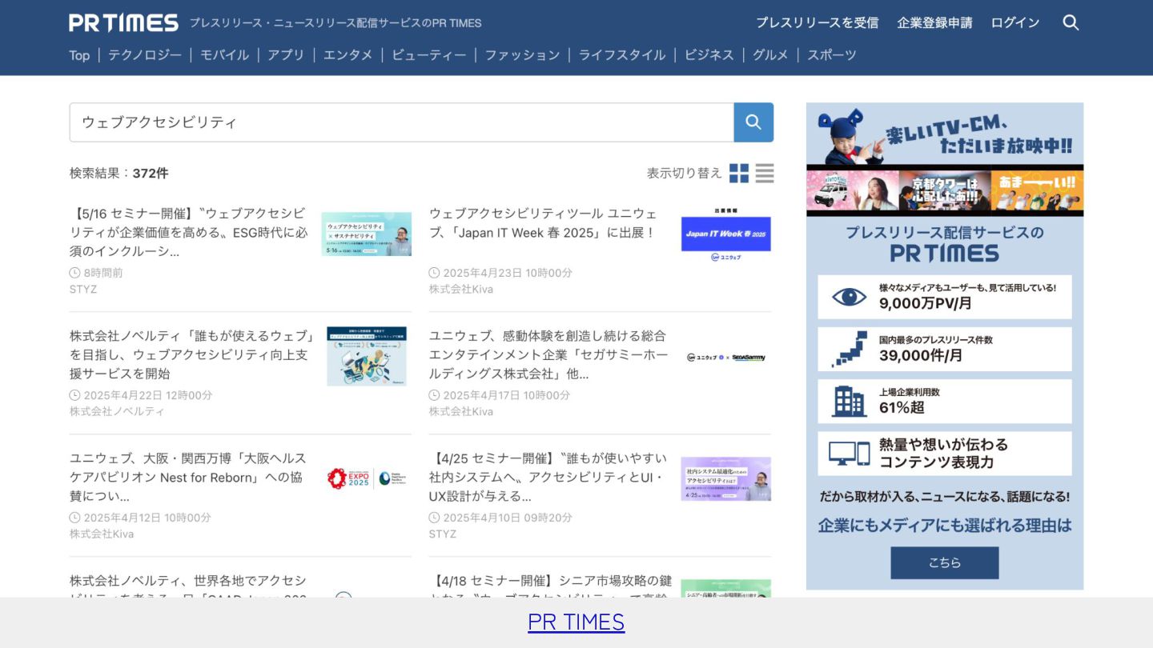Open the Japan IT Week thumbnail image

[726, 234]
